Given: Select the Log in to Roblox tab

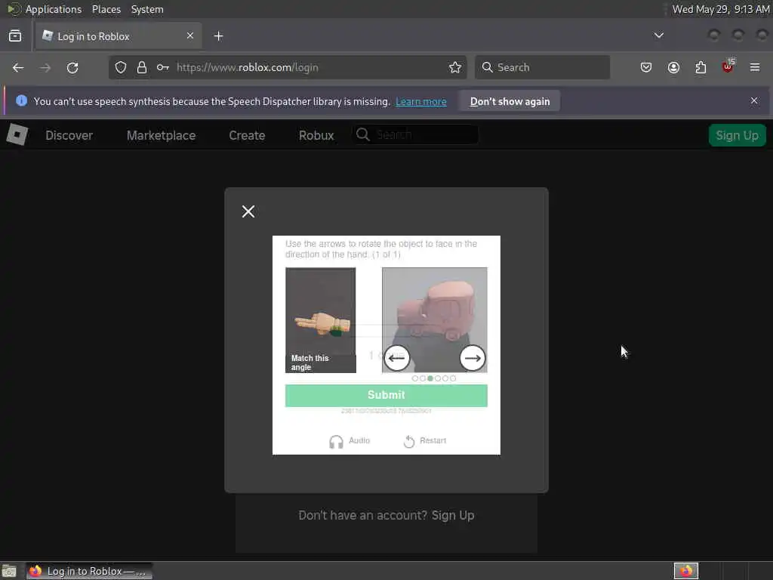Looking at the screenshot, I should point(119,36).
